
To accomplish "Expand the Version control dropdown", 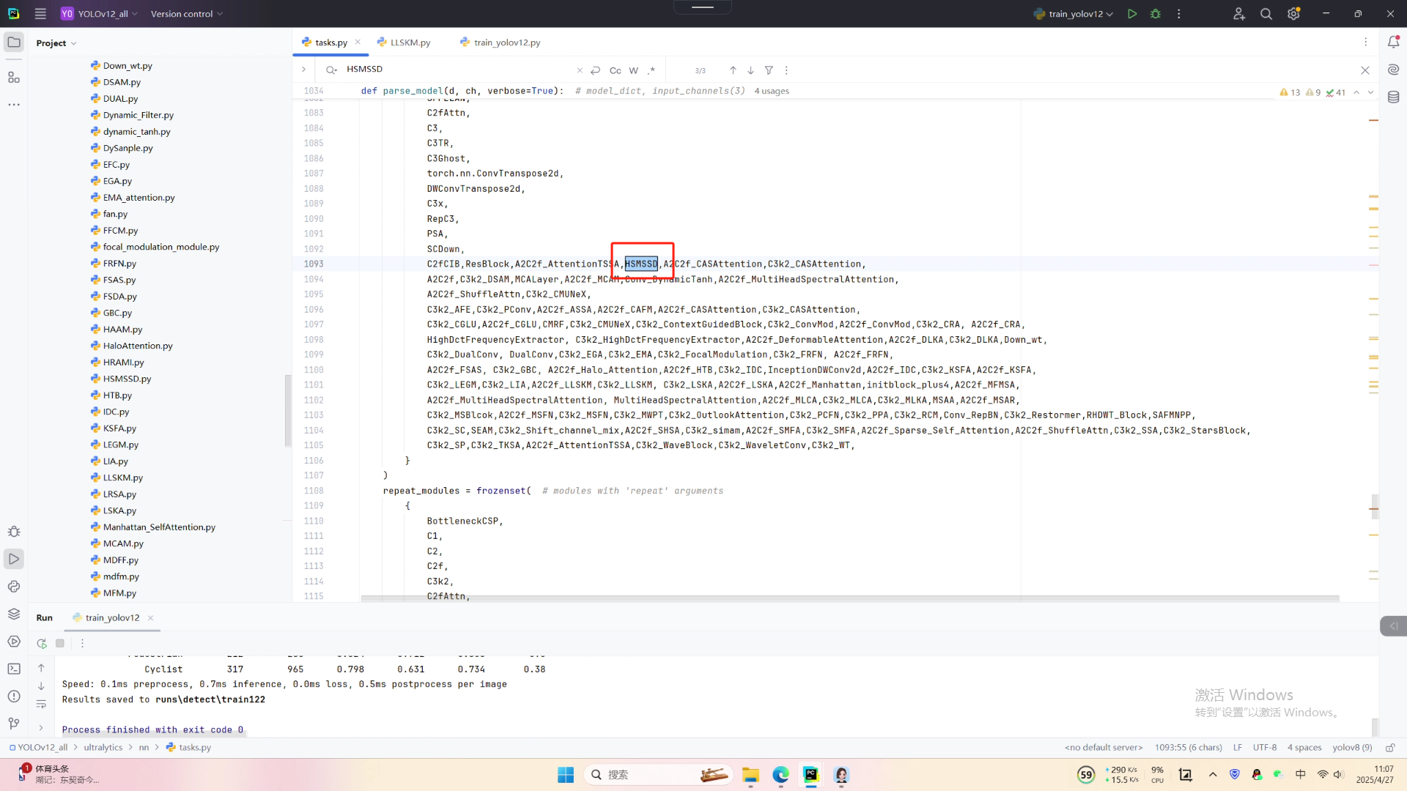I will click(186, 14).
